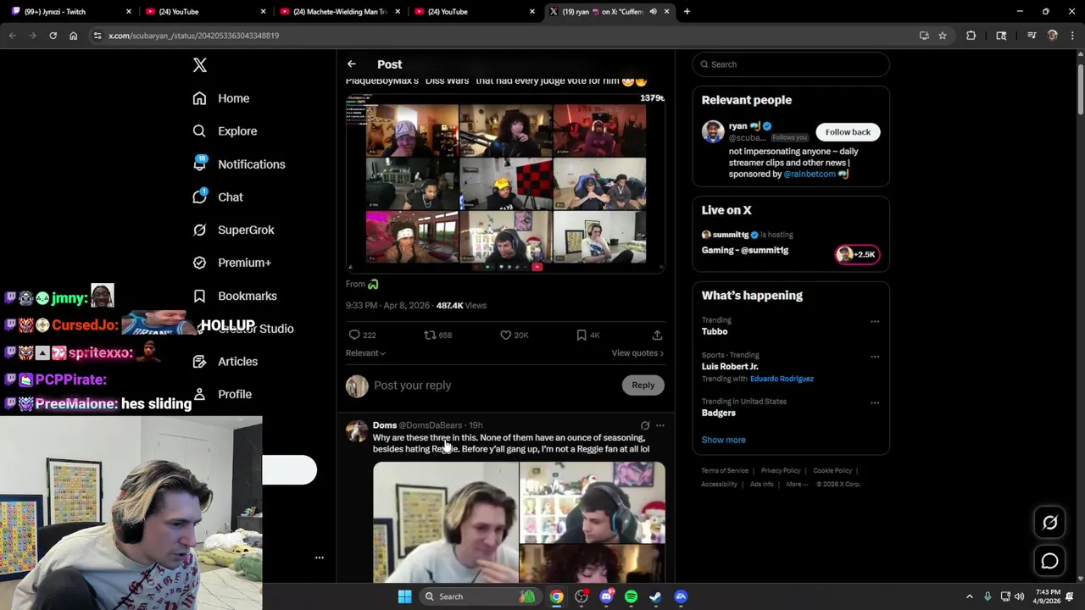Open Discord from the taskbar
1085x610 pixels.
point(606,596)
